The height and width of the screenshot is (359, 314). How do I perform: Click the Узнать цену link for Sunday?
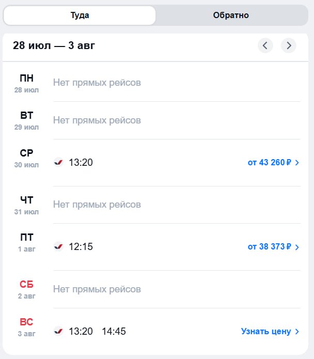[x=266, y=331]
